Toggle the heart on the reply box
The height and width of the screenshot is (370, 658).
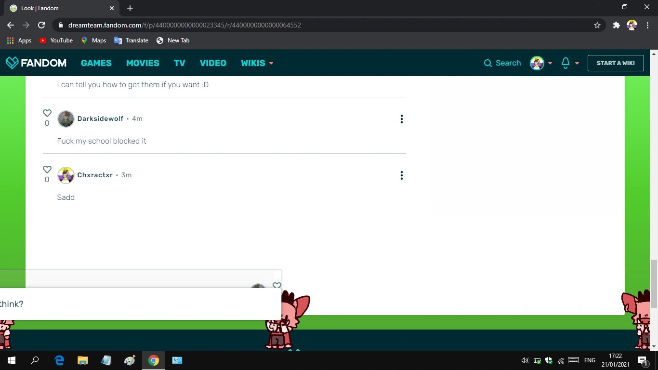(x=276, y=286)
